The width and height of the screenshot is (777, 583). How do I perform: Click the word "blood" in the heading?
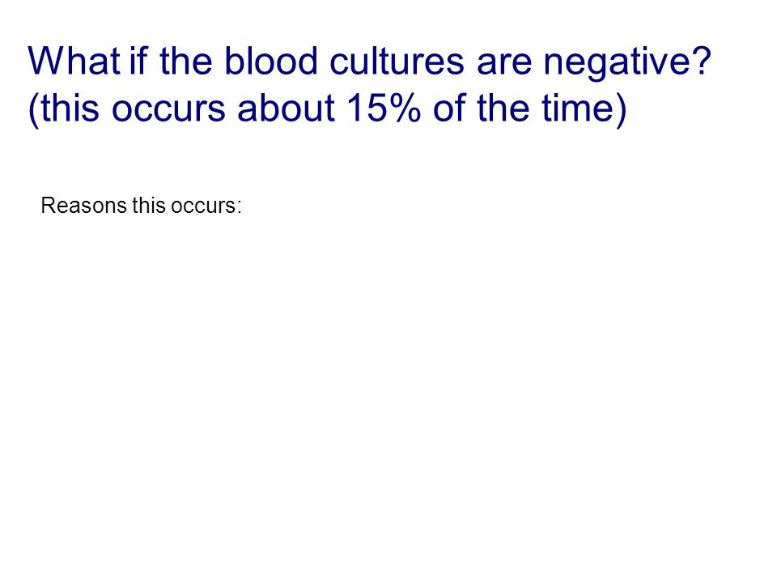(x=271, y=62)
